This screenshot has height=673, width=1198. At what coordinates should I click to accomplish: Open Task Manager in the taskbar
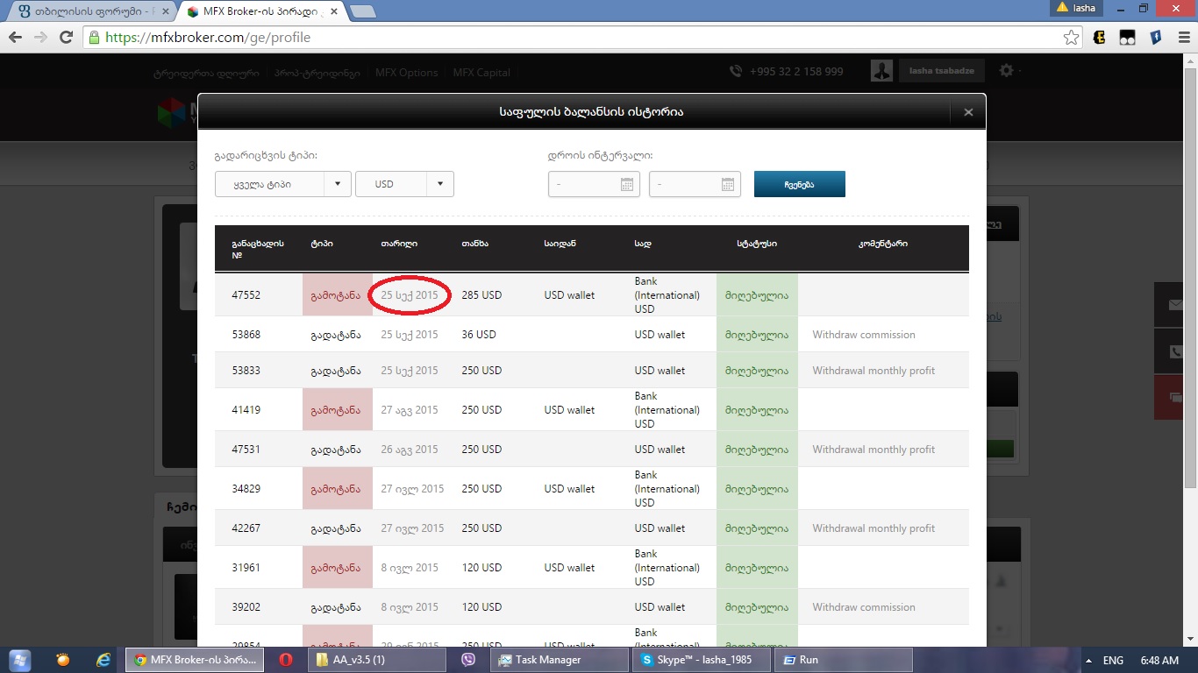(x=559, y=660)
